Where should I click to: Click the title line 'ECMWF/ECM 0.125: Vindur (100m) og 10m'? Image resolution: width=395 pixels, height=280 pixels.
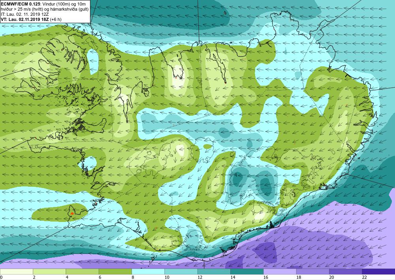43,4
